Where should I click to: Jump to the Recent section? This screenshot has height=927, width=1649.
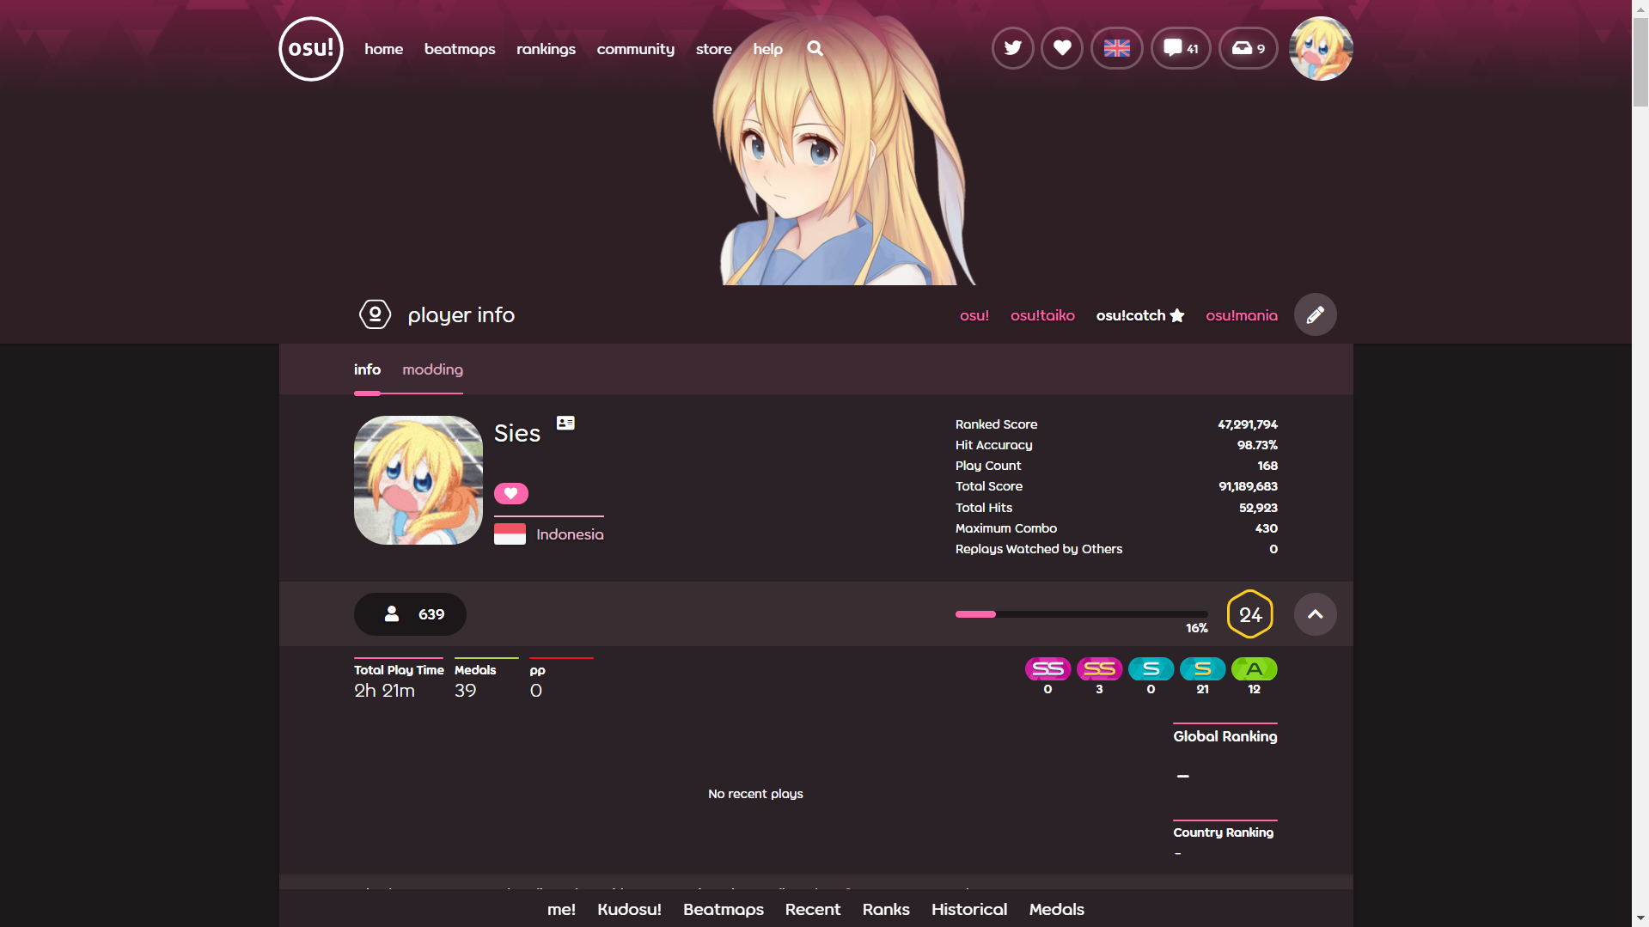813,909
